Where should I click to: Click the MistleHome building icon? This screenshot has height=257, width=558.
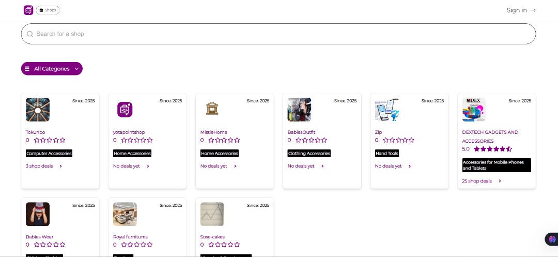[212, 108]
